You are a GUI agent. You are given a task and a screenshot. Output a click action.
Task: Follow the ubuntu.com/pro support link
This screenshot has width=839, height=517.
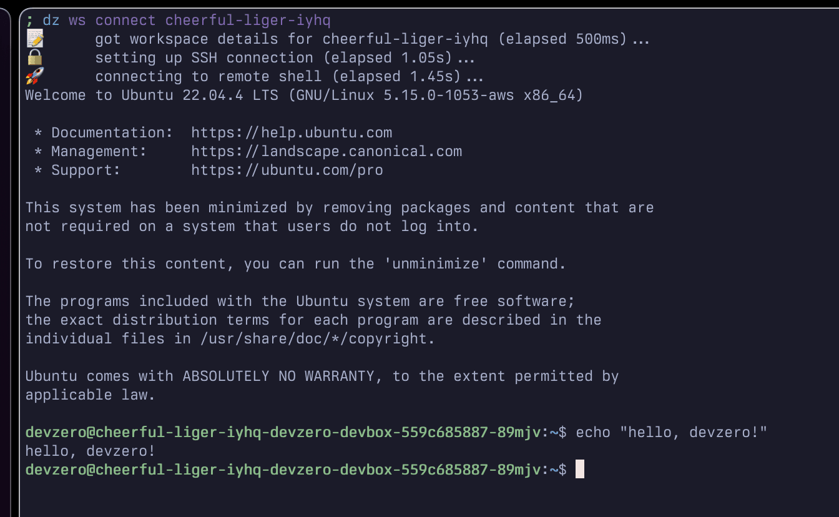click(287, 170)
